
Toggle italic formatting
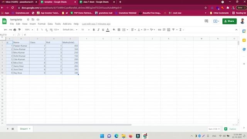[98, 30]
